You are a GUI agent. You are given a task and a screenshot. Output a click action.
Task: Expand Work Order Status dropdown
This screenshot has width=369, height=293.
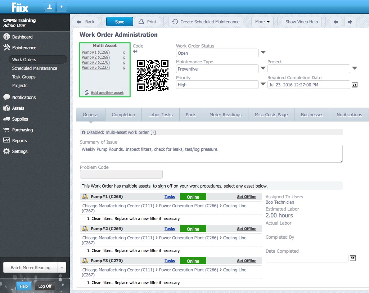[263, 52]
